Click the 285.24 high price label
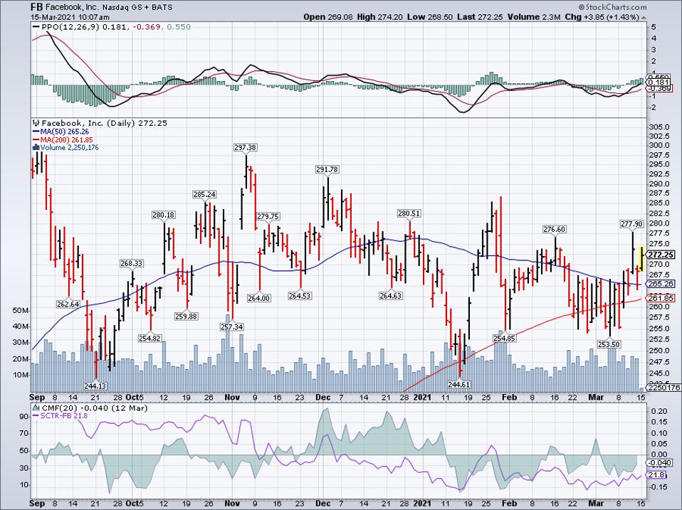The image size is (682, 510). 205,195
